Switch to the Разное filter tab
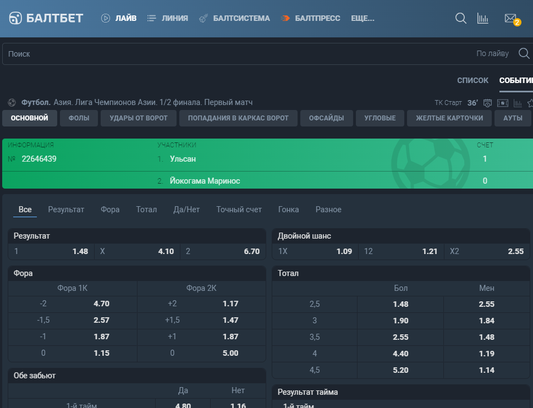Viewport: 533px width, 408px height. click(x=328, y=209)
